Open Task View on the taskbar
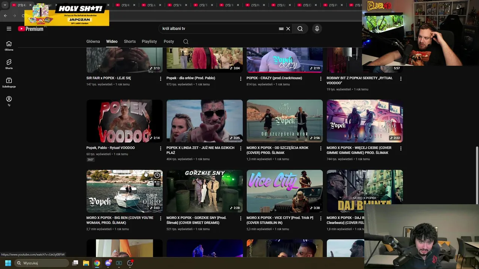 [75, 263]
